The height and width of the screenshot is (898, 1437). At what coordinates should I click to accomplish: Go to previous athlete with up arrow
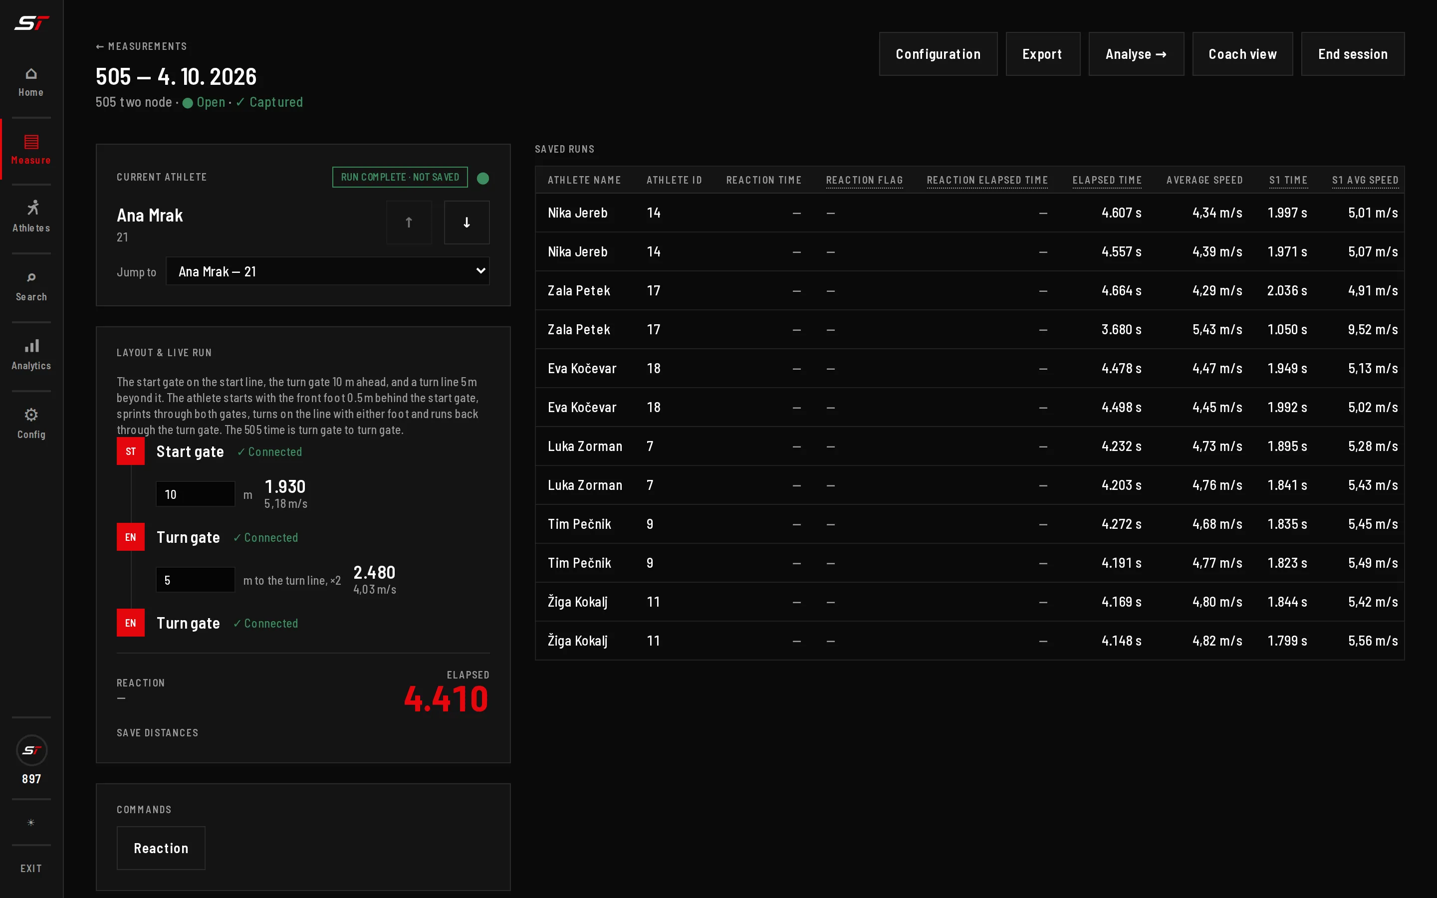point(409,222)
